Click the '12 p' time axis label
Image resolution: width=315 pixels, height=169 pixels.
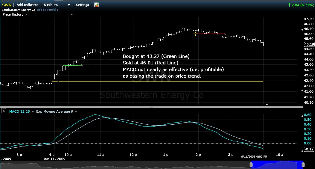[x=133, y=155]
